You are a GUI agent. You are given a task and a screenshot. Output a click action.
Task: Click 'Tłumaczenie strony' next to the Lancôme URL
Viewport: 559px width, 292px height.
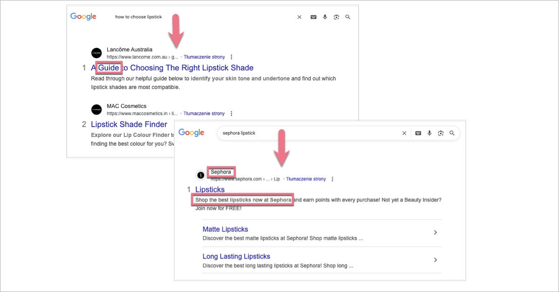click(204, 56)
